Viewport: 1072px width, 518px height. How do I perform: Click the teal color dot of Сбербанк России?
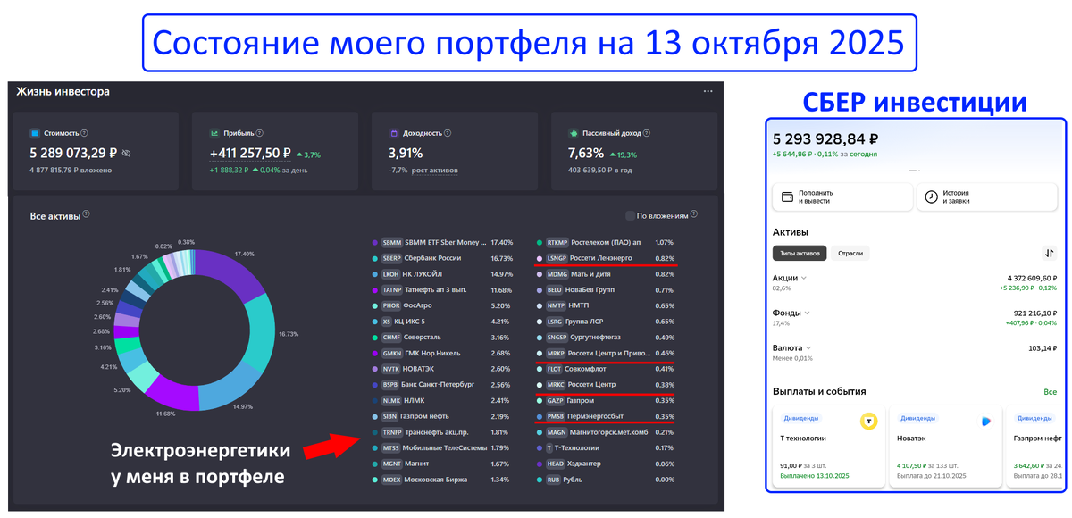click(x=373, y=258)
